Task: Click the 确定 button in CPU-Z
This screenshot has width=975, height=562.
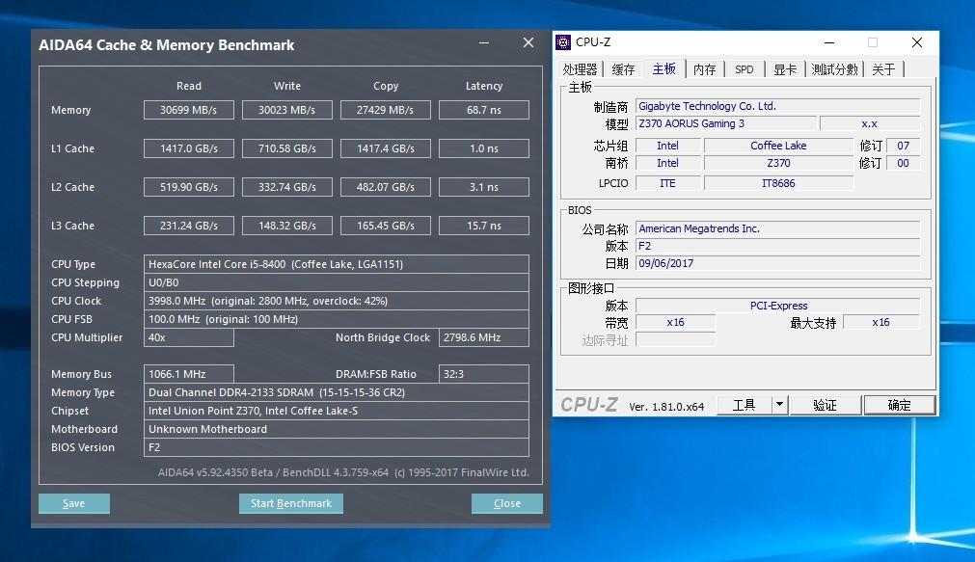Action: pyautogui.click(x=899, y=405)
